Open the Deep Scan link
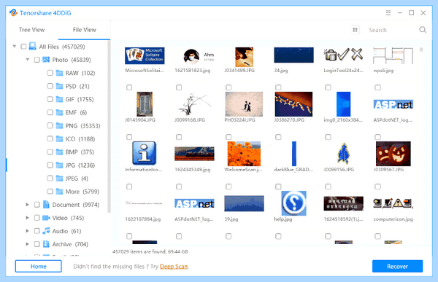 [174, 267]
